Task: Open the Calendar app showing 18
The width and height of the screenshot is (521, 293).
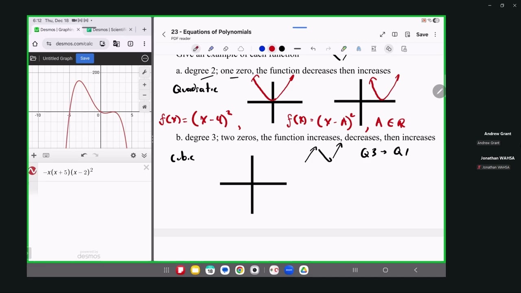Action: point(210,270)
